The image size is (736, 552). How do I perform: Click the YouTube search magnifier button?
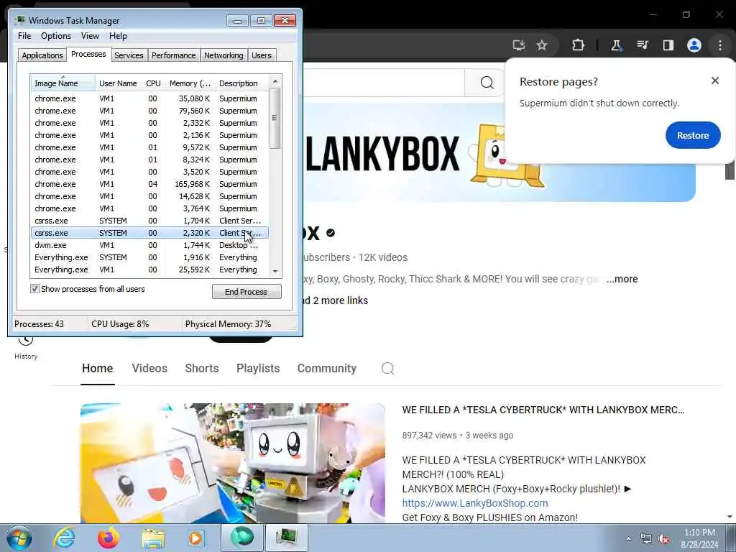coord(487,83)
